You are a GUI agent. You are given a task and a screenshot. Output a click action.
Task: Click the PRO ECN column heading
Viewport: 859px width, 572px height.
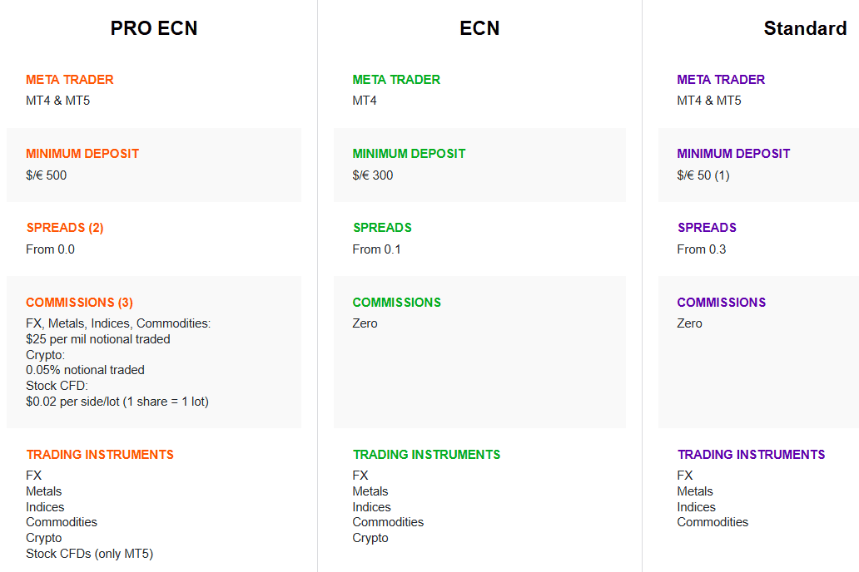[154, 28]
